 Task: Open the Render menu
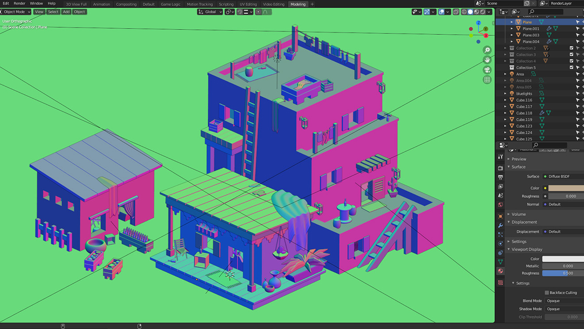tap(19, 3)
